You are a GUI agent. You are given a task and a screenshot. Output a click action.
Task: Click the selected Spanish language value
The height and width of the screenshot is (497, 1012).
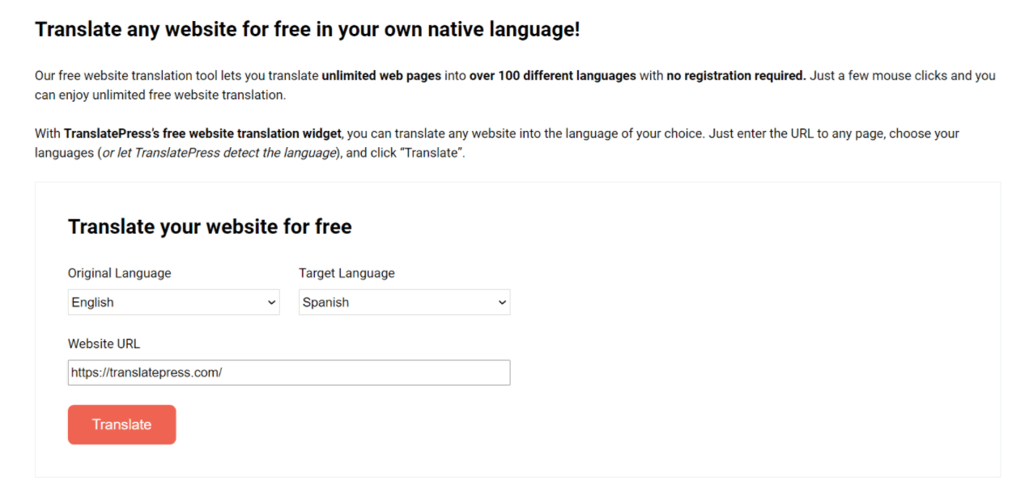point(325,301)
